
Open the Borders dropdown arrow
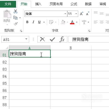[x=56, y=22]
